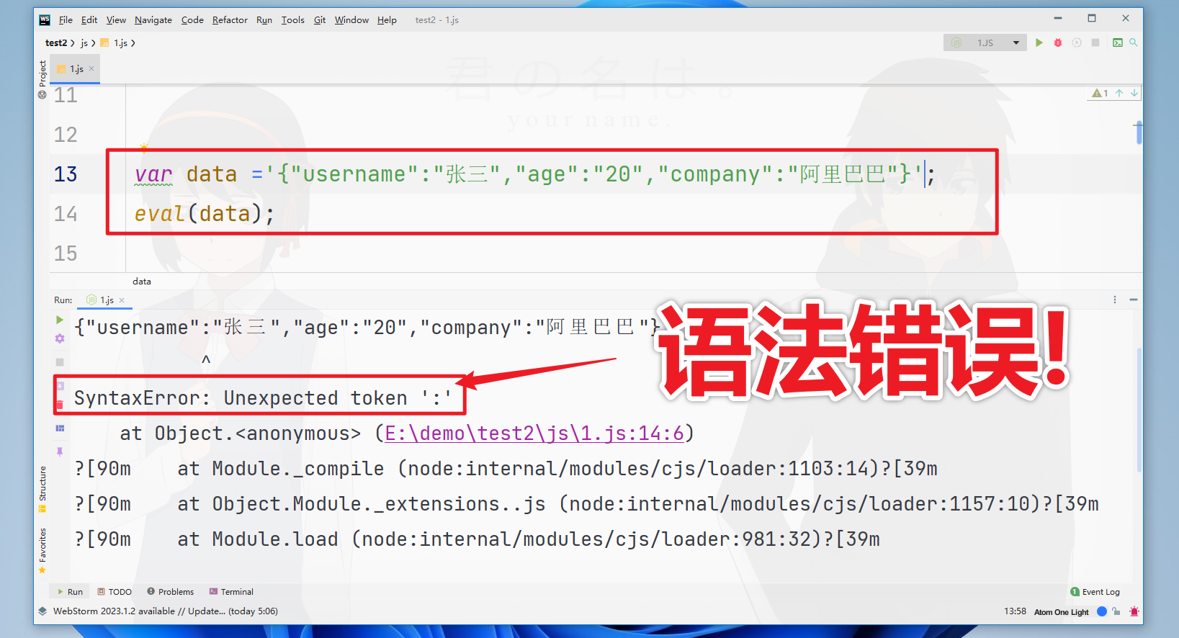
Task: Open the Event Log button
Action: pos(1095,592)
